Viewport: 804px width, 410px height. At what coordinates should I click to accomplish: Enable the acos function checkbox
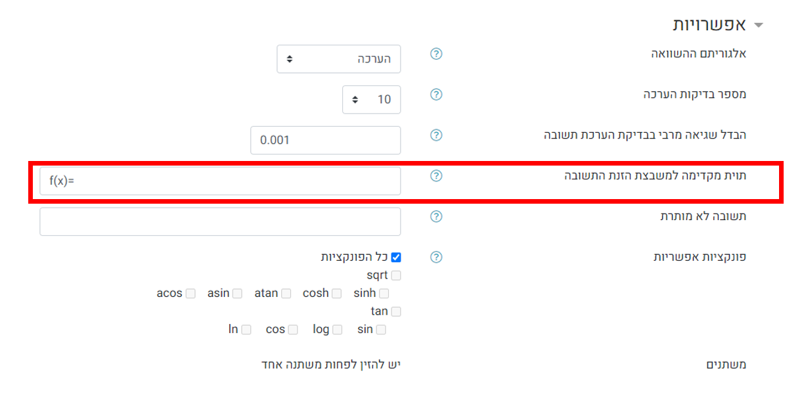(x=190, y=294)
